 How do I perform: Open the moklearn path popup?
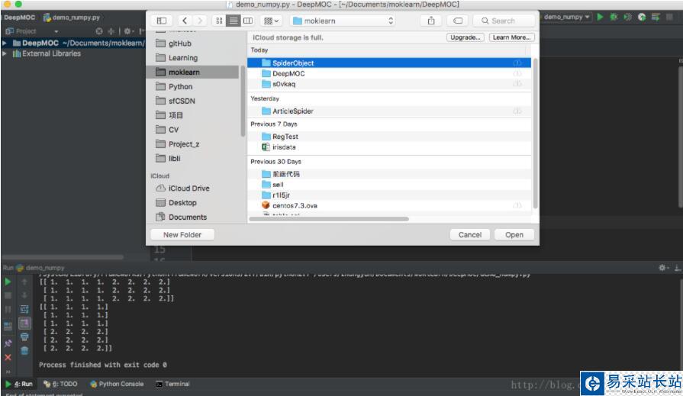[x=342, y=21]
